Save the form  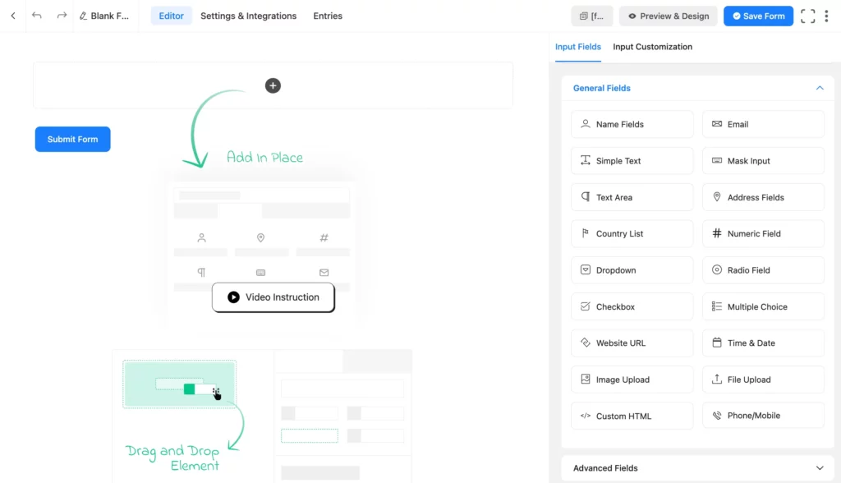758,16
